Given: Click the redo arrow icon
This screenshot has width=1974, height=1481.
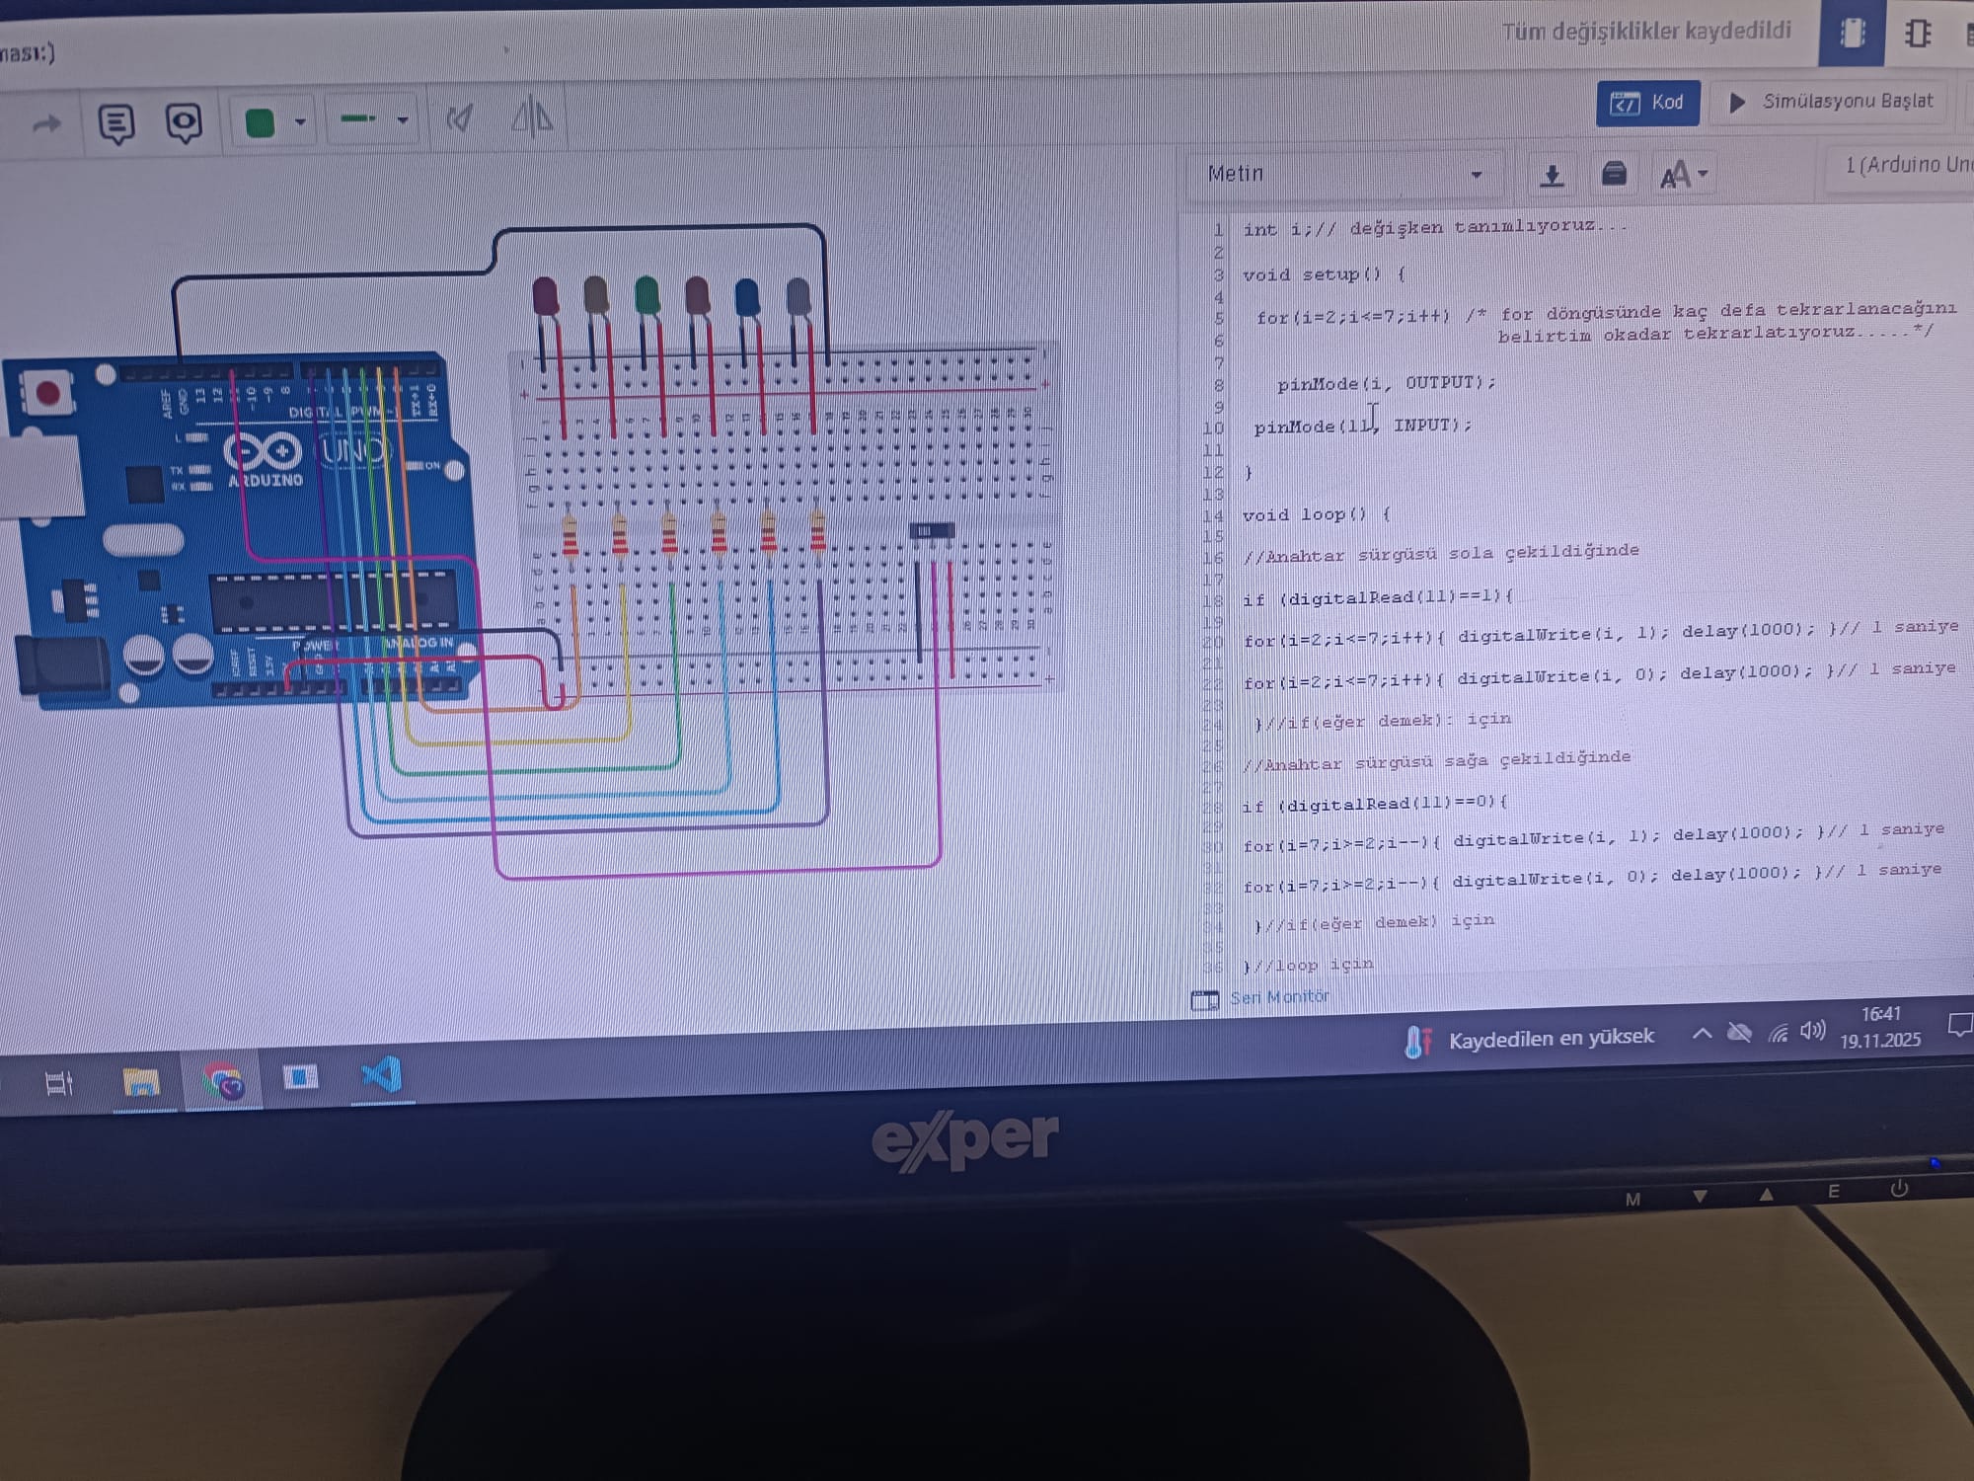Looking at the screenshot, I should tap(46, 124).
